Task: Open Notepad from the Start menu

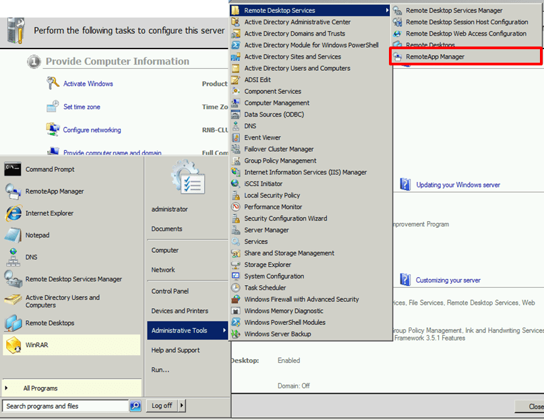Action: coord(37,235)
